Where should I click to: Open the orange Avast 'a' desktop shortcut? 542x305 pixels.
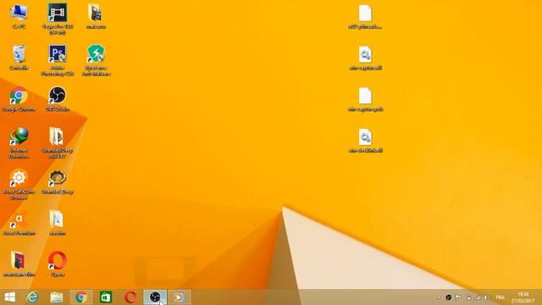pyautogui.click(x=18, y=219)
